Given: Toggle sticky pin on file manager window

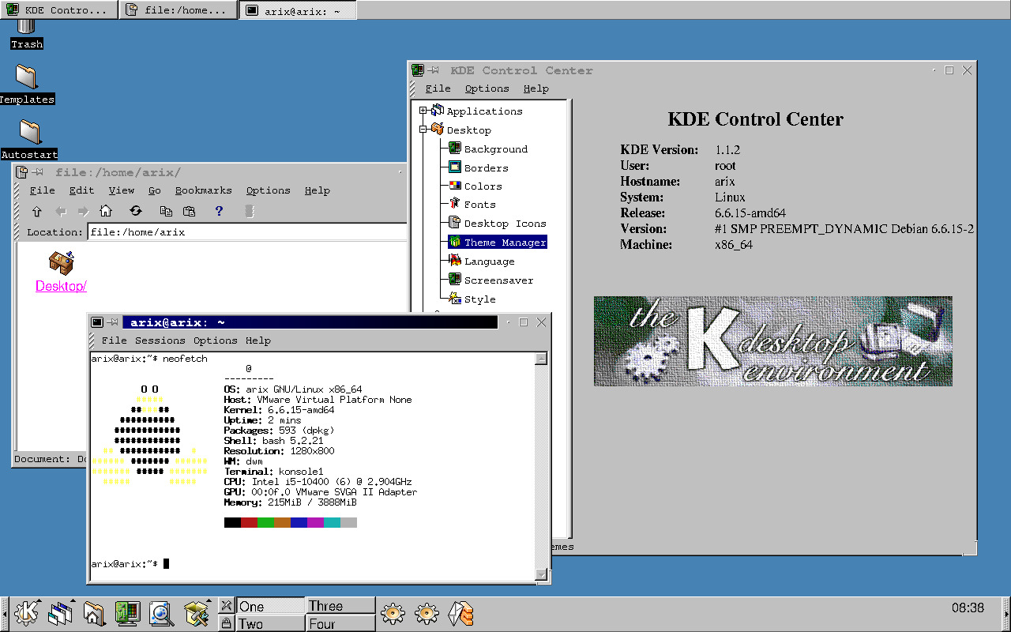Looking at the screenshot, I should (x=38, y=172).
